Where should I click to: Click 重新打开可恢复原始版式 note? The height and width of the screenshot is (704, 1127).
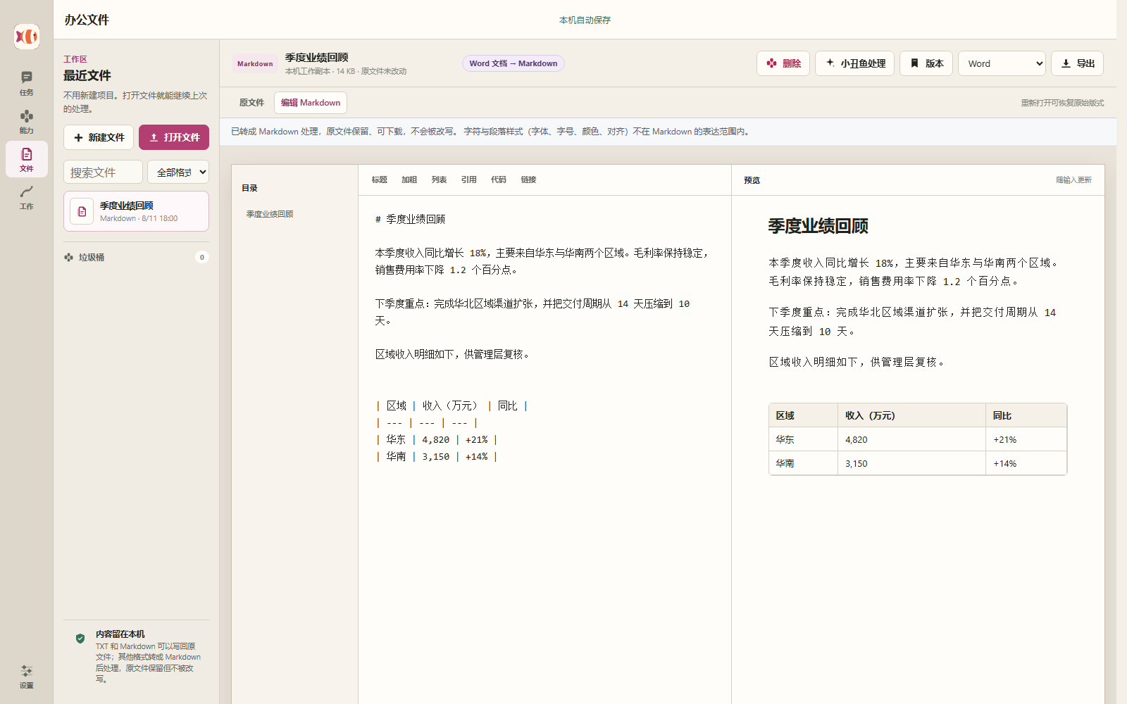tap(1062, 103)
